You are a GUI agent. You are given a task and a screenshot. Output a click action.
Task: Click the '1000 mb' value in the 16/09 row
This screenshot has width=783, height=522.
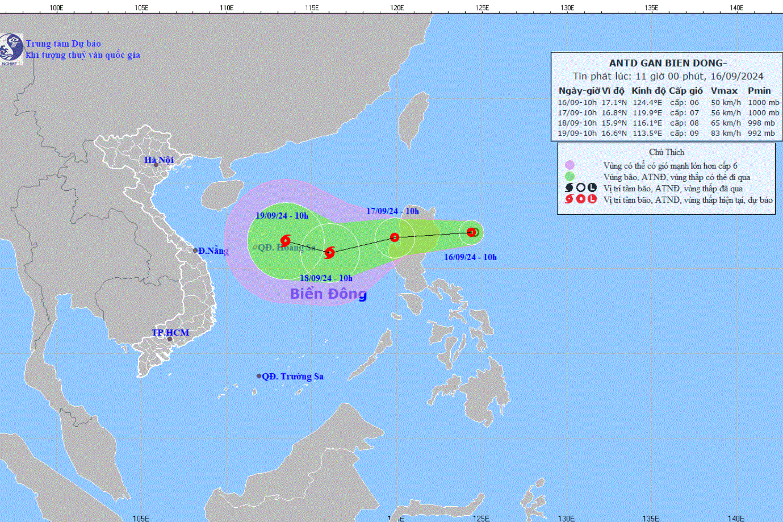click(x=764, y=103)
